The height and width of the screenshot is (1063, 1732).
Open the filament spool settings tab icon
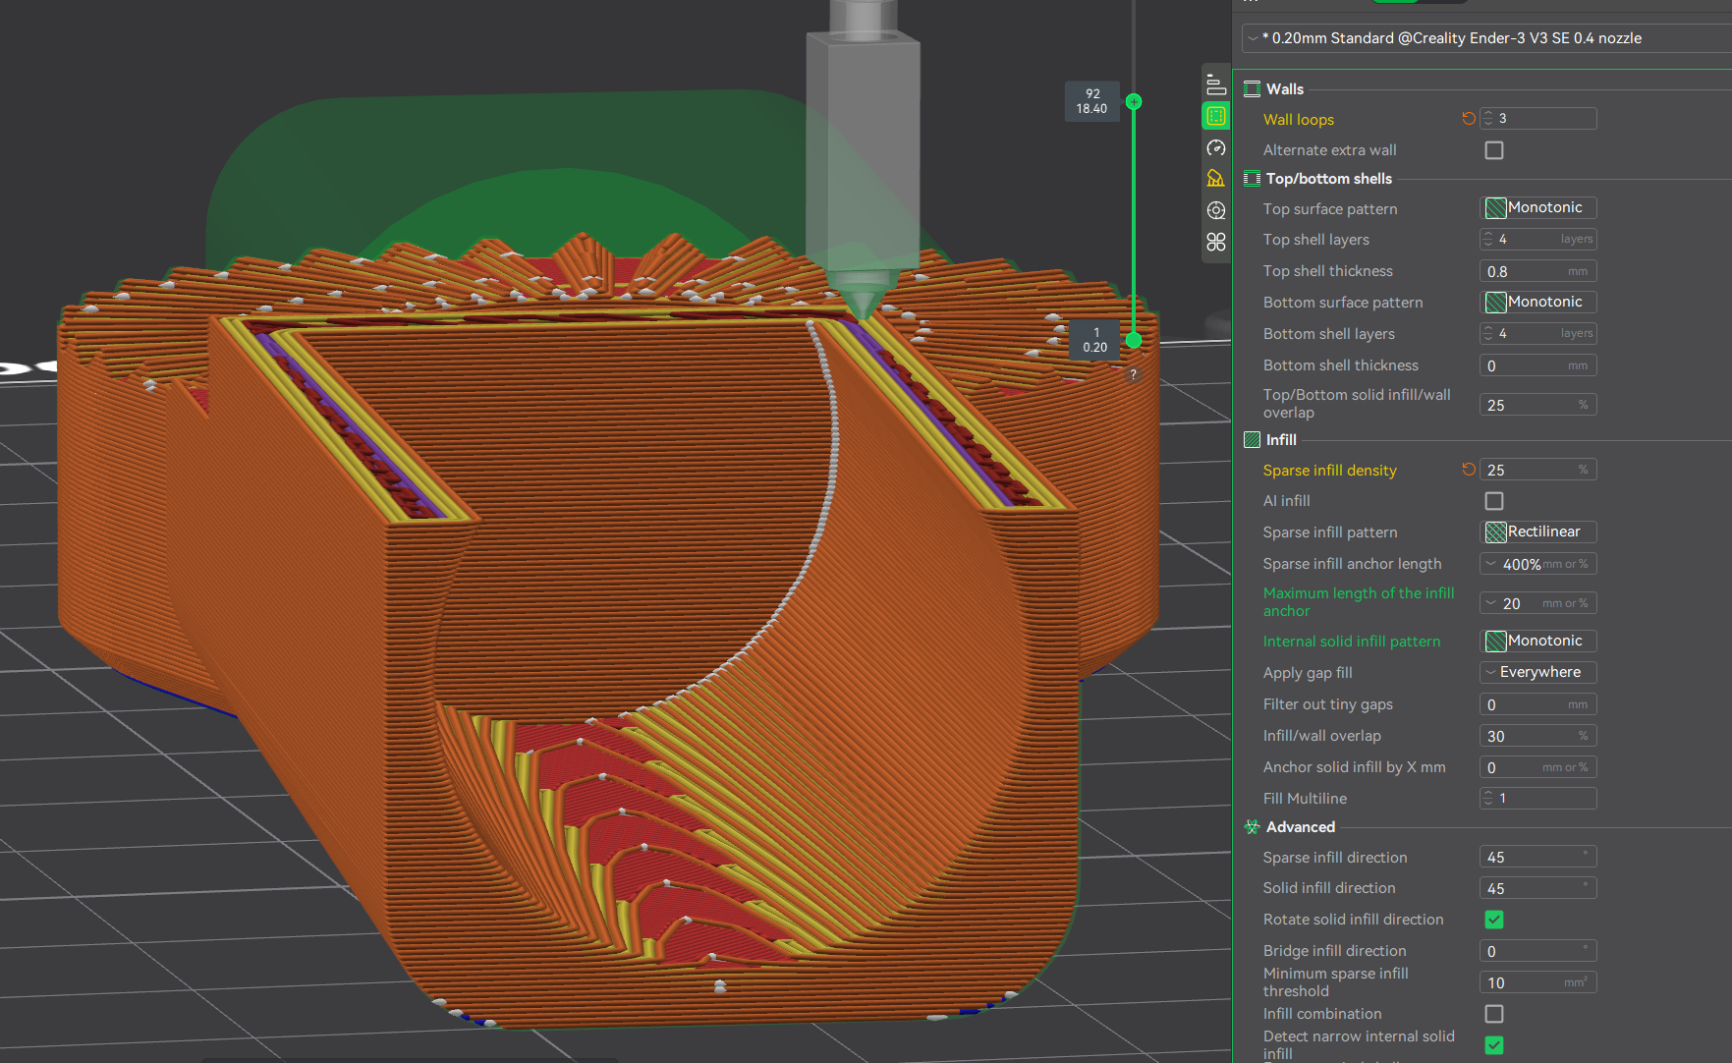pyautogui.click(x=1216, y=210)
